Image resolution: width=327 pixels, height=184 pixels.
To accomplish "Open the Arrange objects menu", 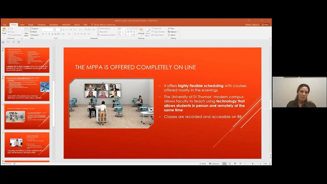I will coord(141,32).
